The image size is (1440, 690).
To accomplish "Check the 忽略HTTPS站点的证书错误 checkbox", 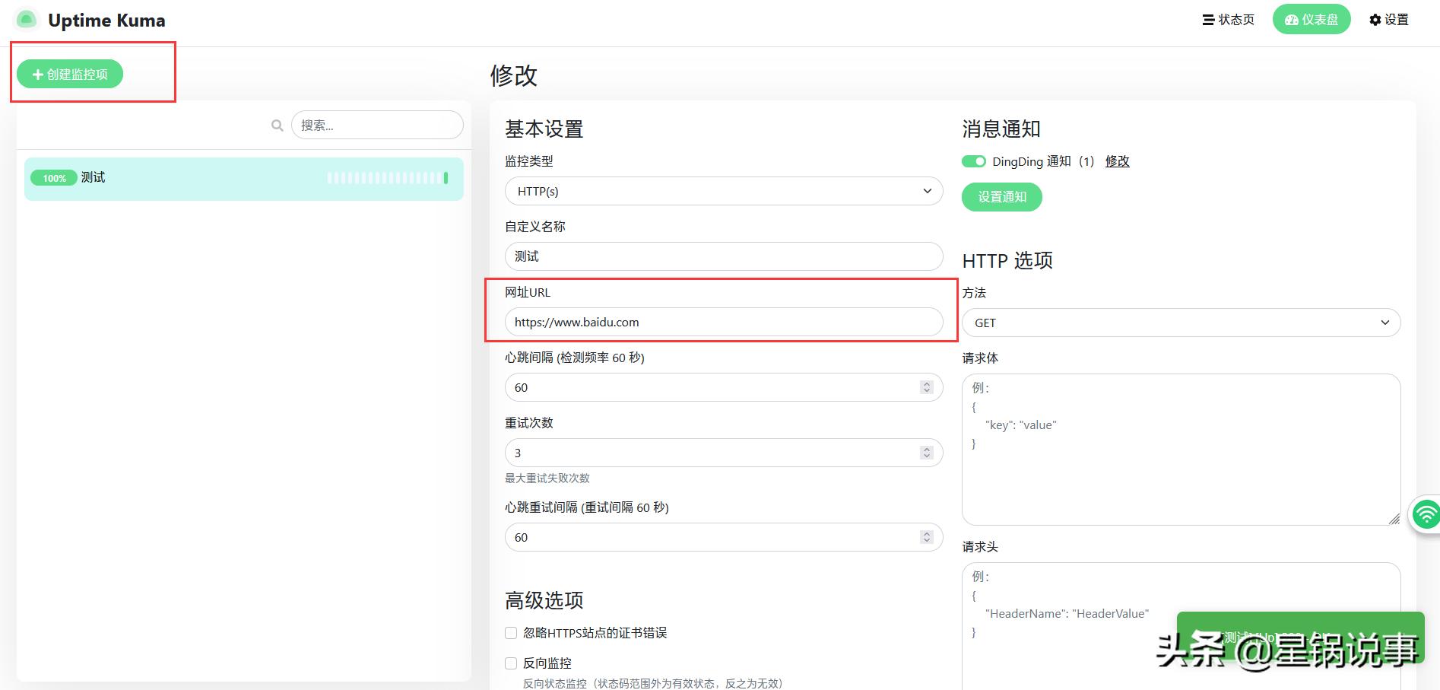I will 510,632.
